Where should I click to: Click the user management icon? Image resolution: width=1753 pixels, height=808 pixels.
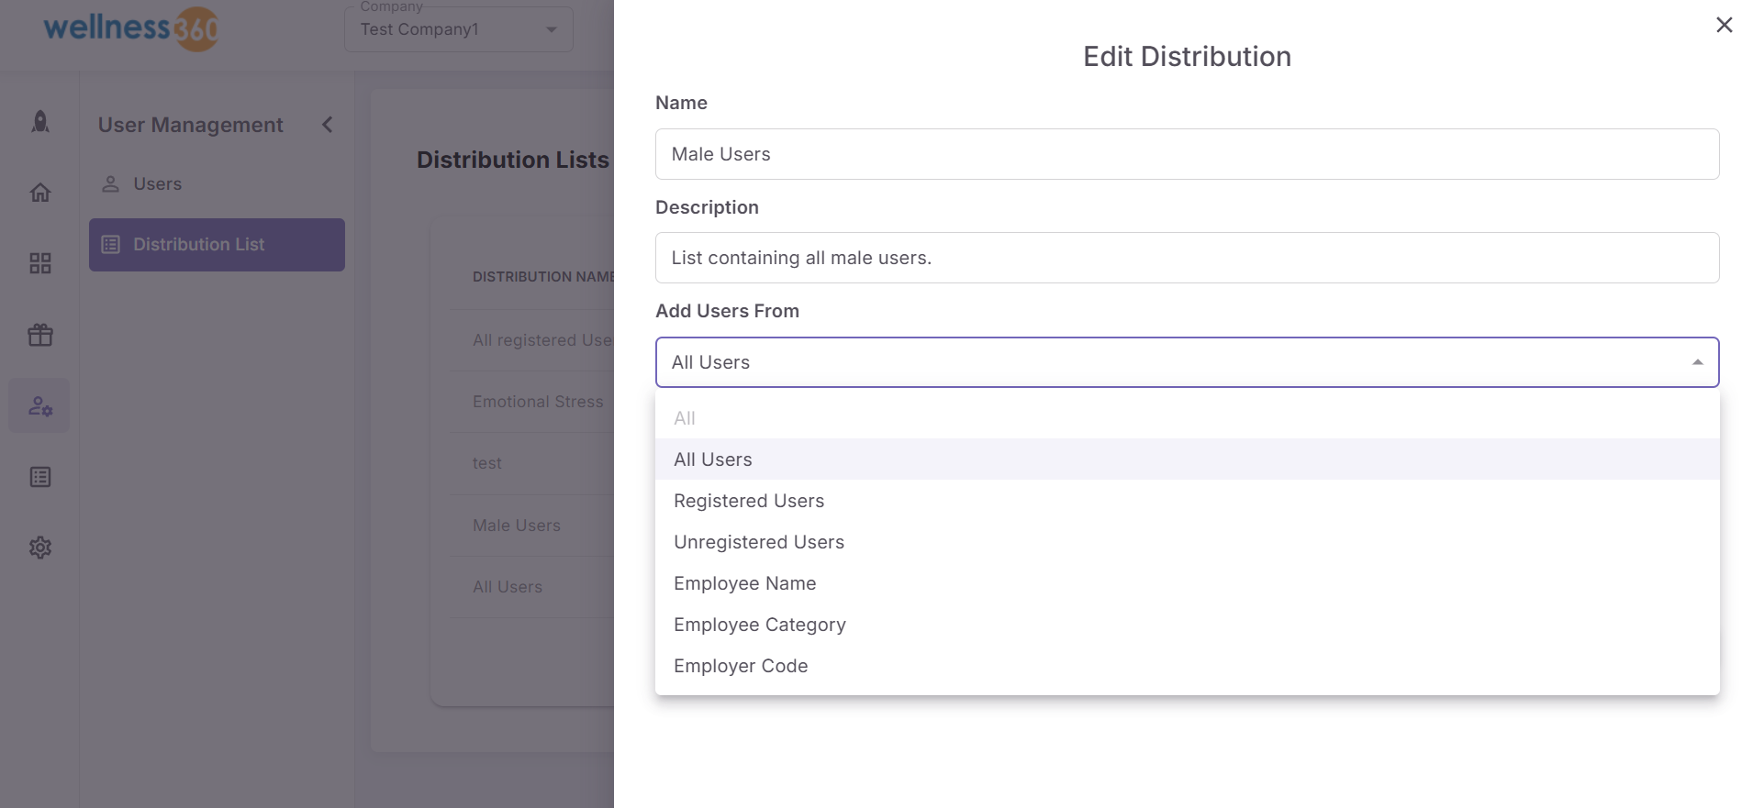pyautogui.click(x=40, y=405)
